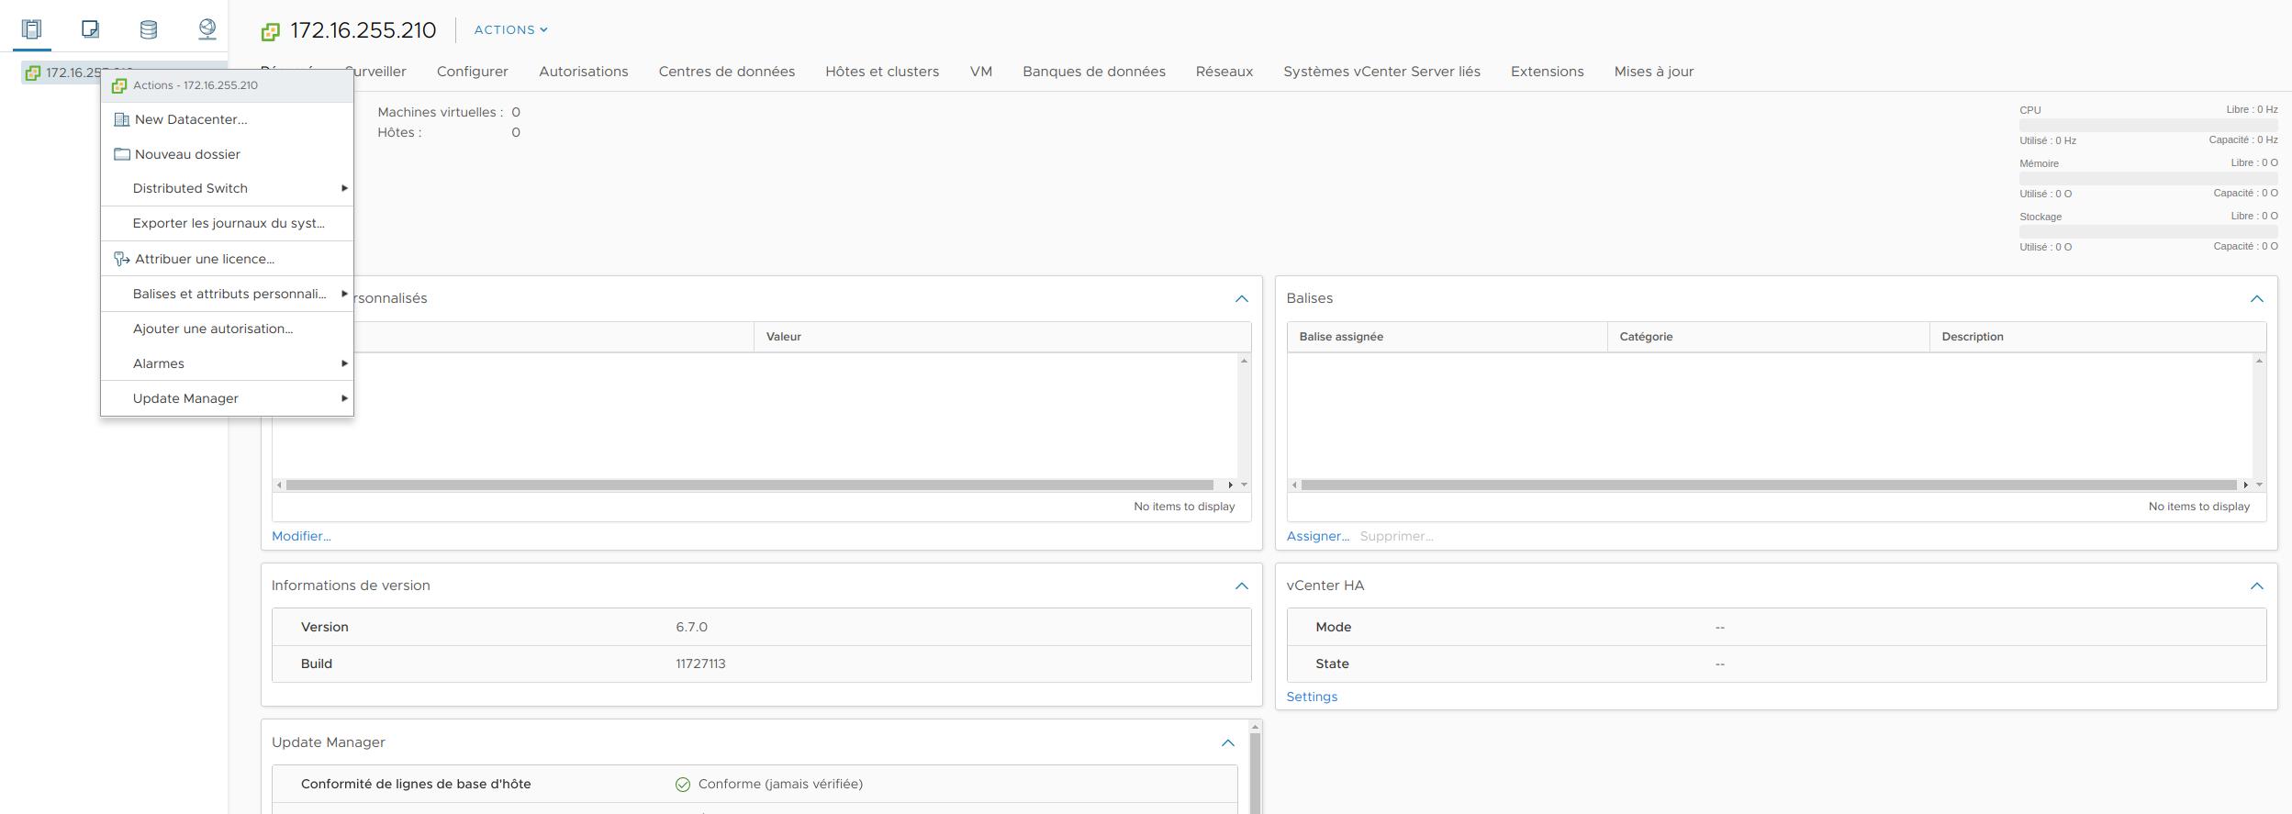Expand Balises et attributs personnalisés submenu

coord(227,294)
